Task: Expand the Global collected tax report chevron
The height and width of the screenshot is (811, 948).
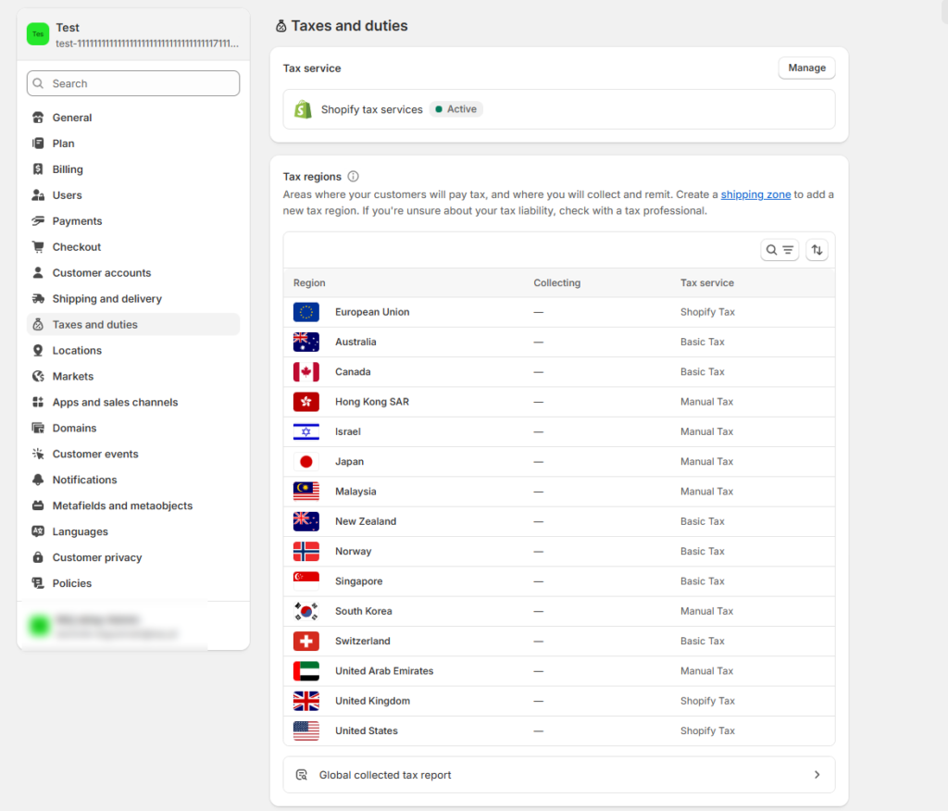Action: point(817,775)
